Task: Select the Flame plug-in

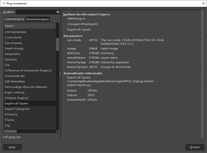Action: [x=30, y=120]
